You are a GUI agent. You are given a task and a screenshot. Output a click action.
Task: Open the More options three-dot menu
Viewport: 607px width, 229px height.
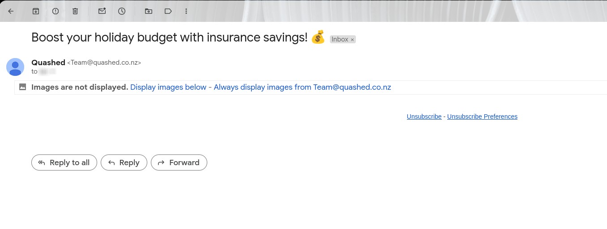click(x=186, y=11)
